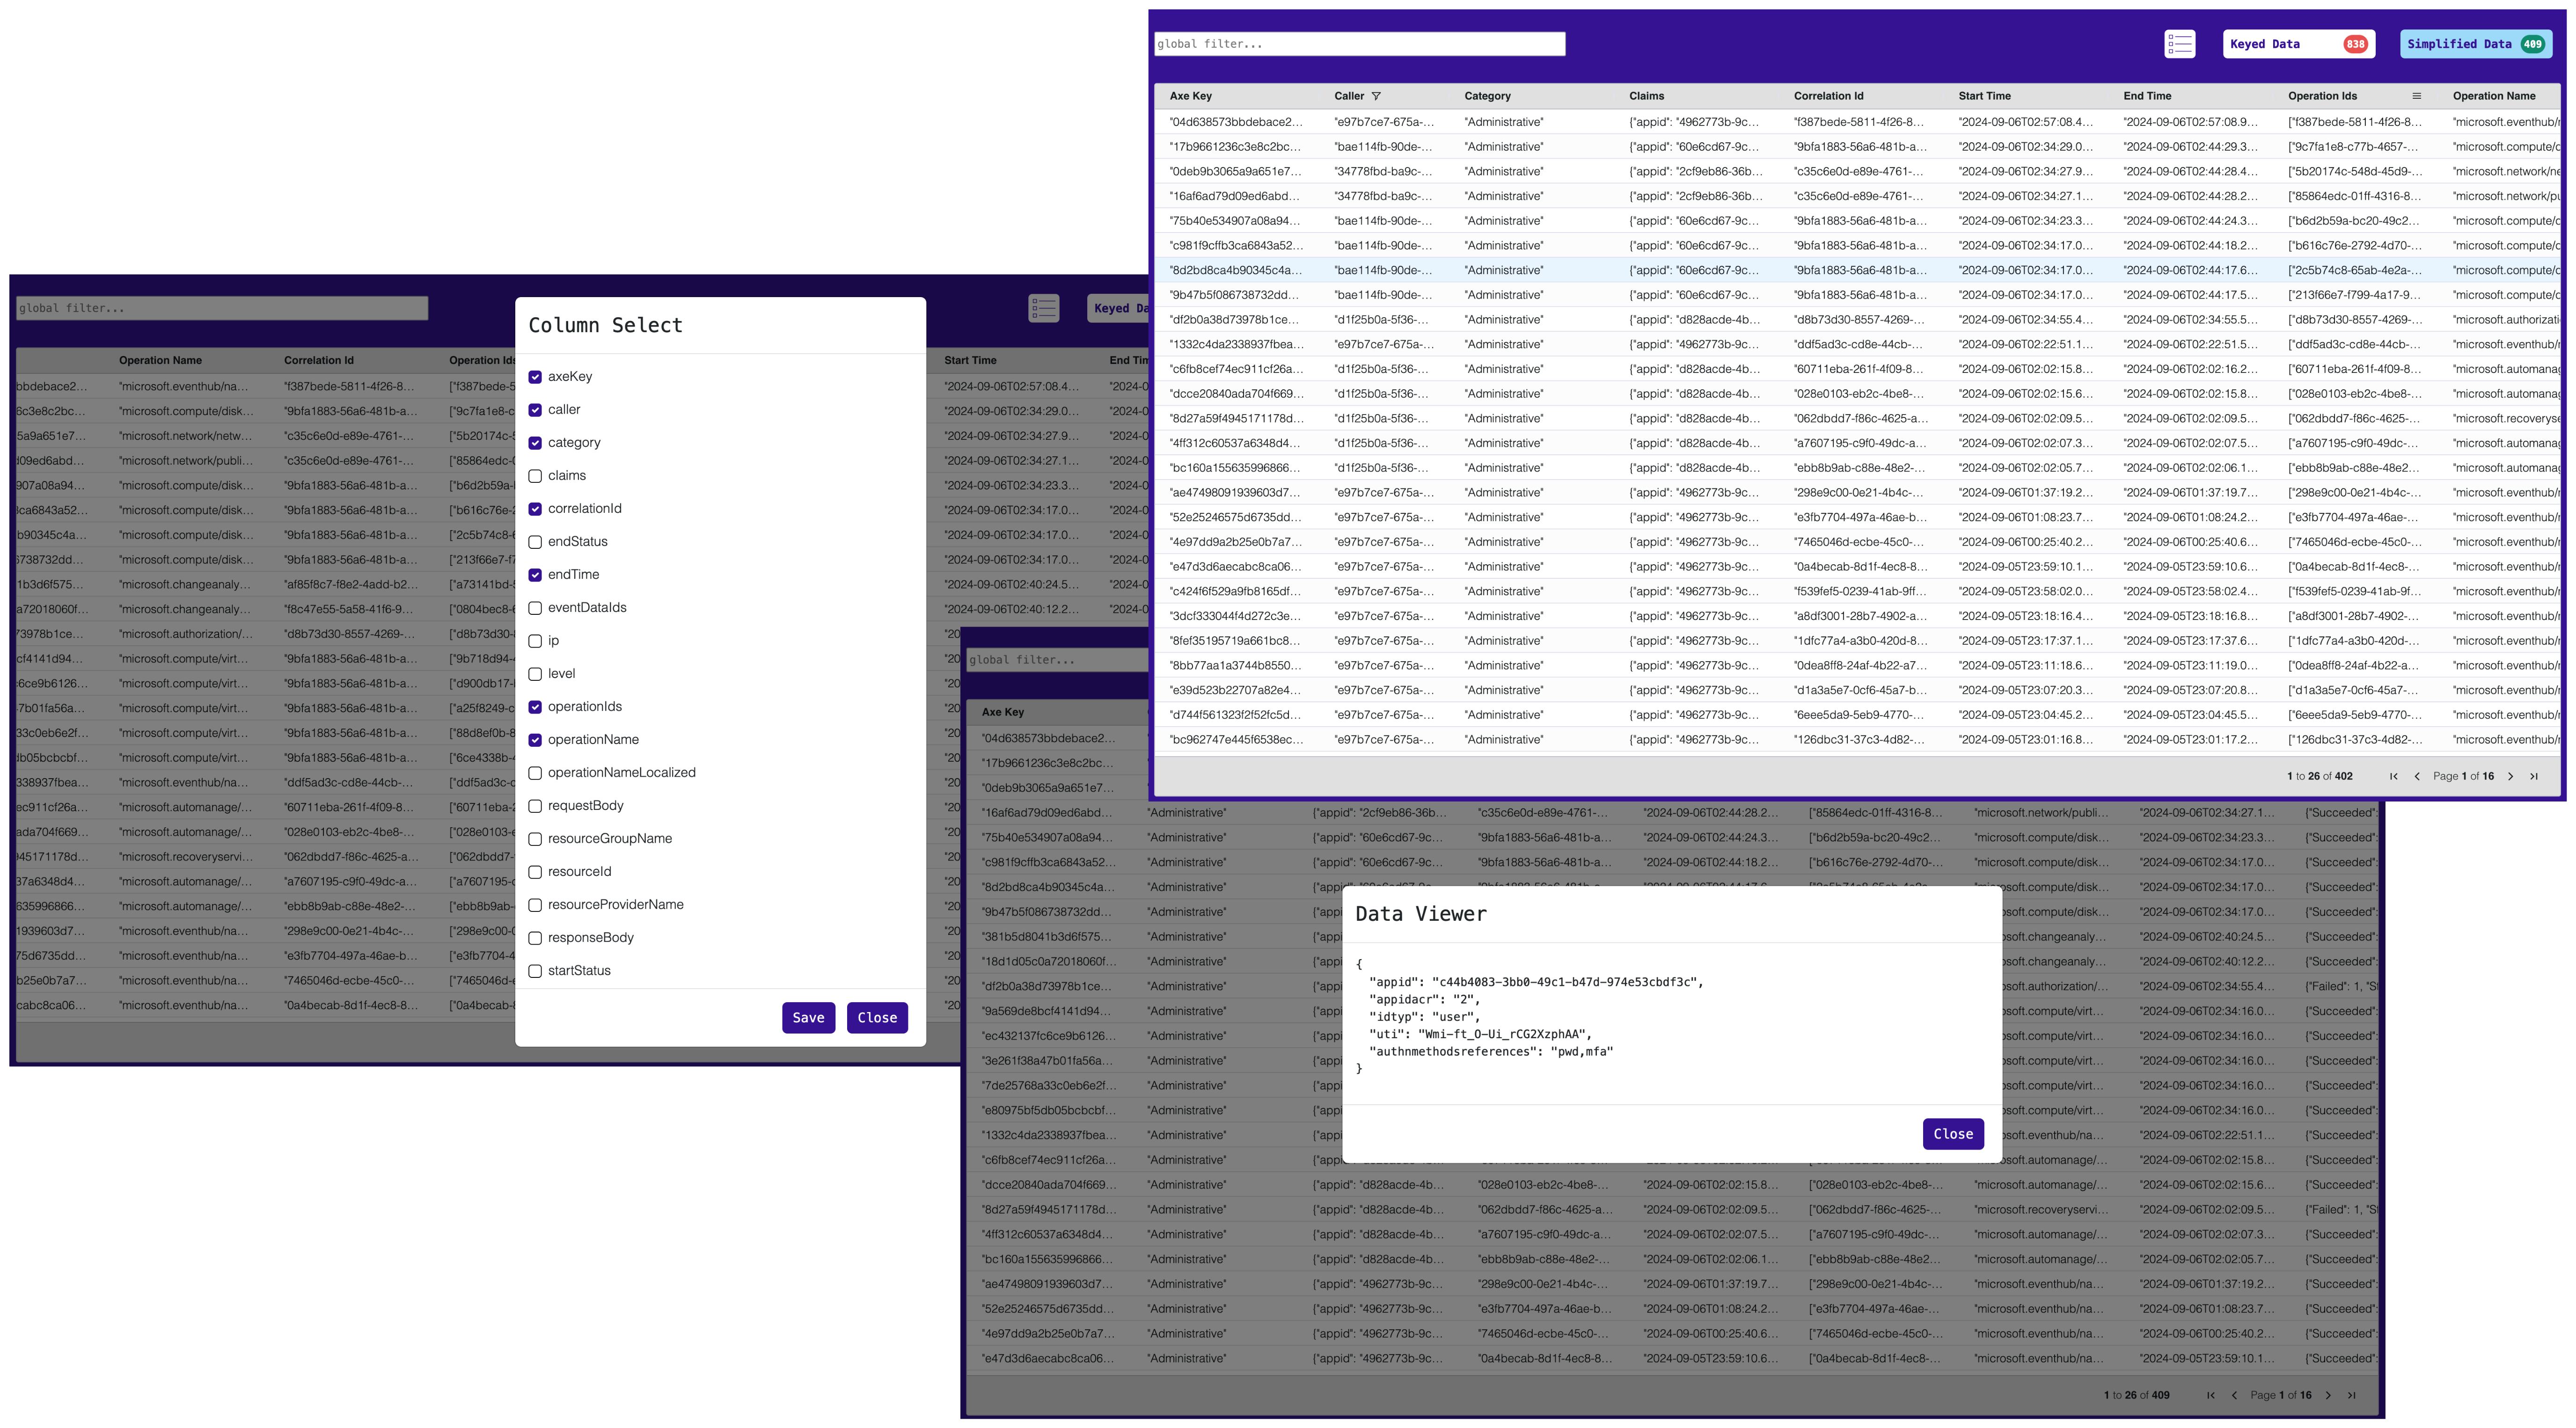The width and height of the screenshot is (2576, 1428).
Task: Close the Column Select dialog
Action: tap(877, 1018)
